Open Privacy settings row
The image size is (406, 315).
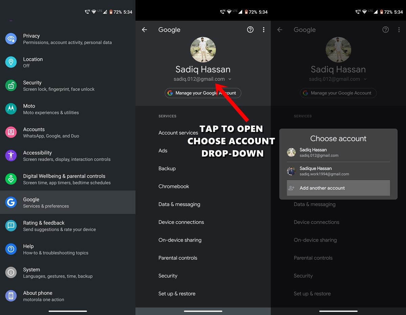(68, 39)
